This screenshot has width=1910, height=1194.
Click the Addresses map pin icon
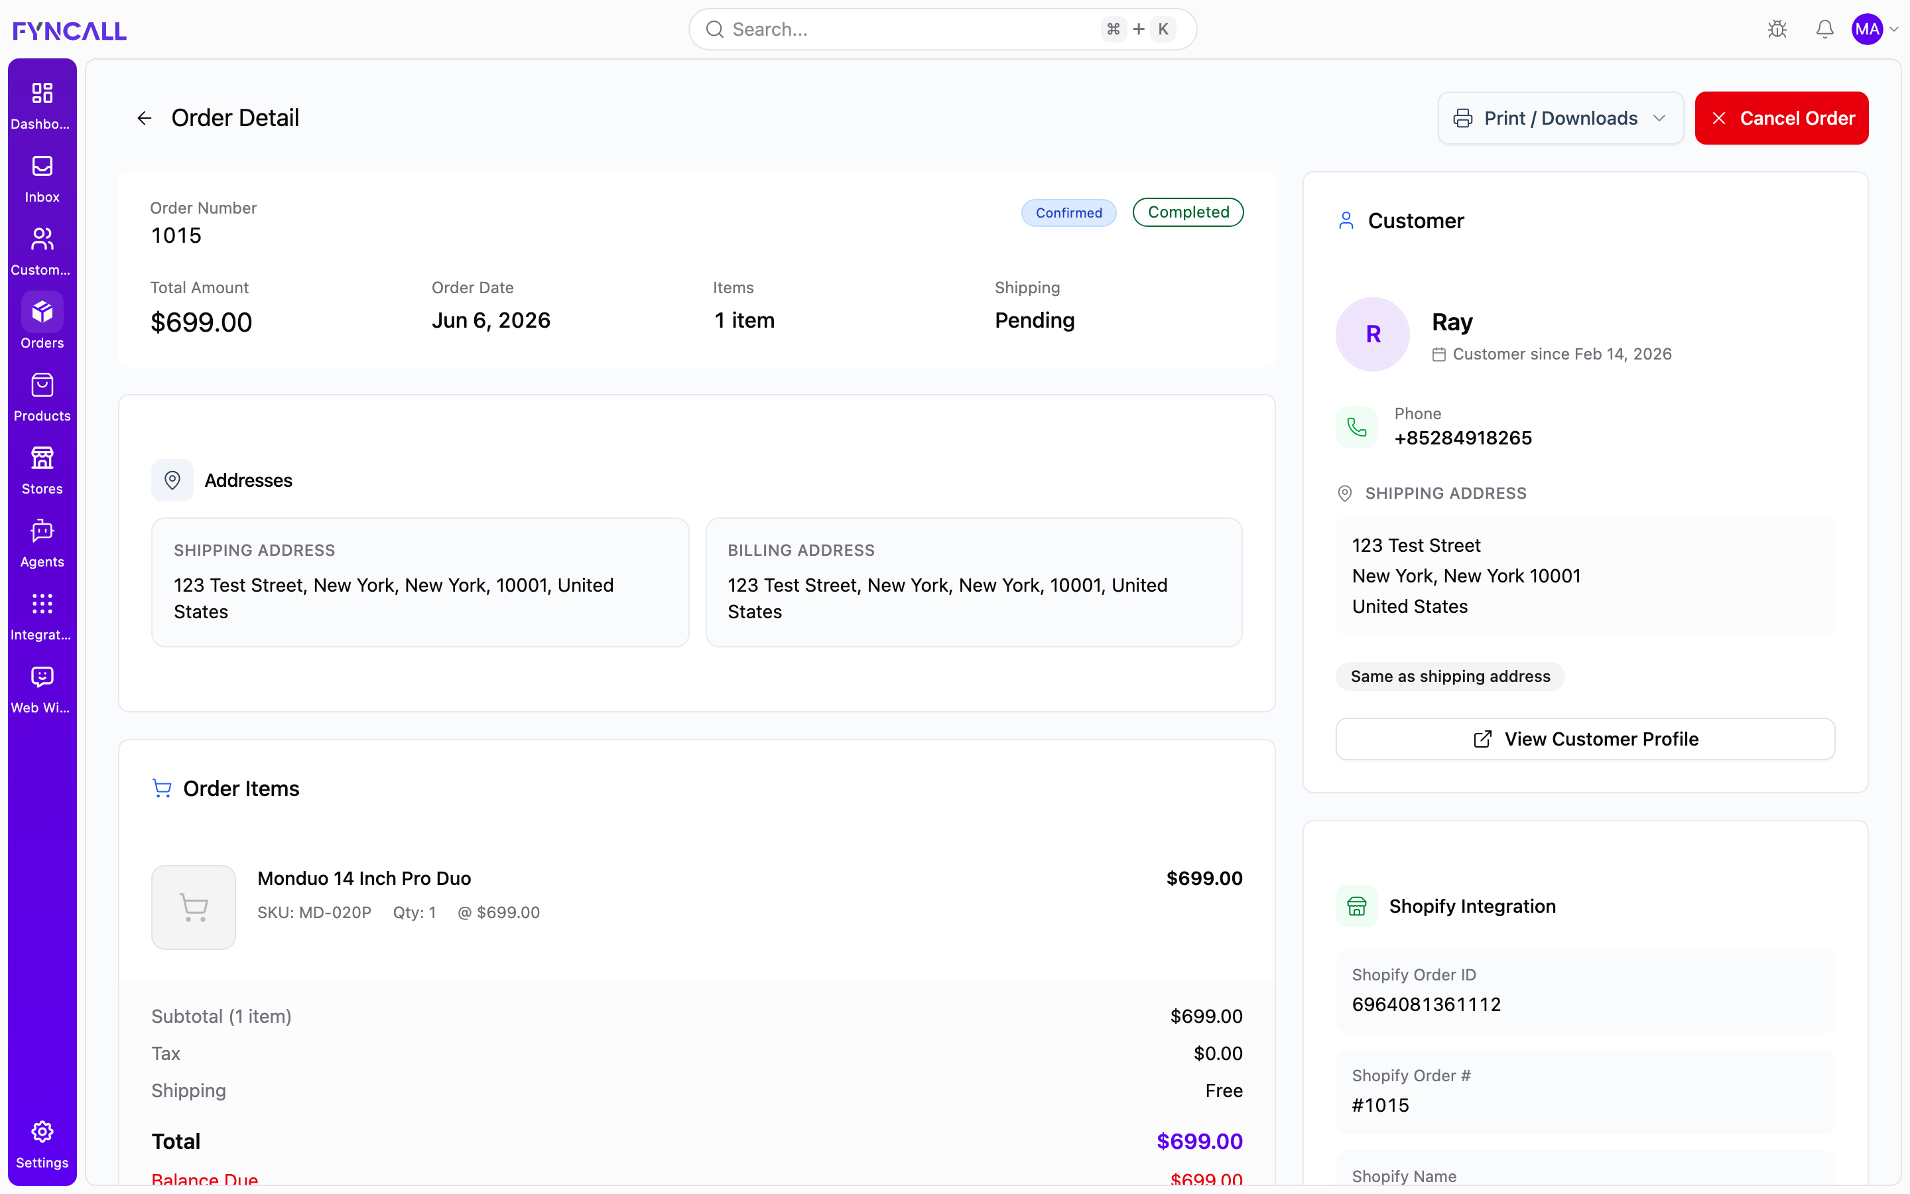click(x=172, y=480)
